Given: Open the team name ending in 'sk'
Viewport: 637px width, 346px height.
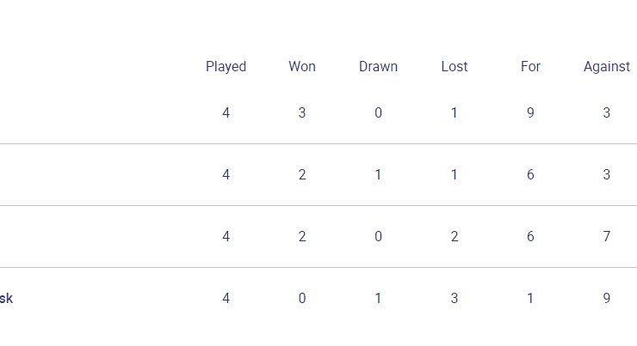Looking at the screenshot, I should point(6,299).
